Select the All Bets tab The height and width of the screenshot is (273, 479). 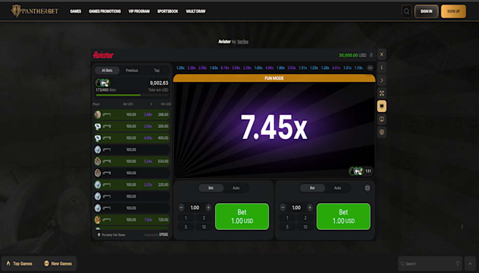click(107, 71)
